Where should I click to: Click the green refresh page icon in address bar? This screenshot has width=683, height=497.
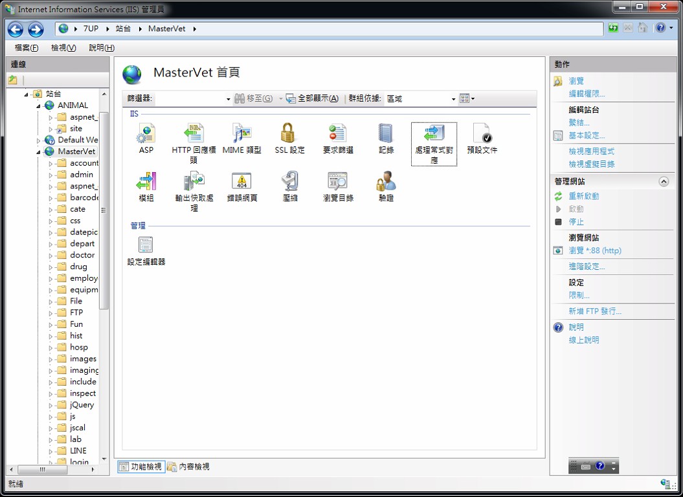[613, 28]
